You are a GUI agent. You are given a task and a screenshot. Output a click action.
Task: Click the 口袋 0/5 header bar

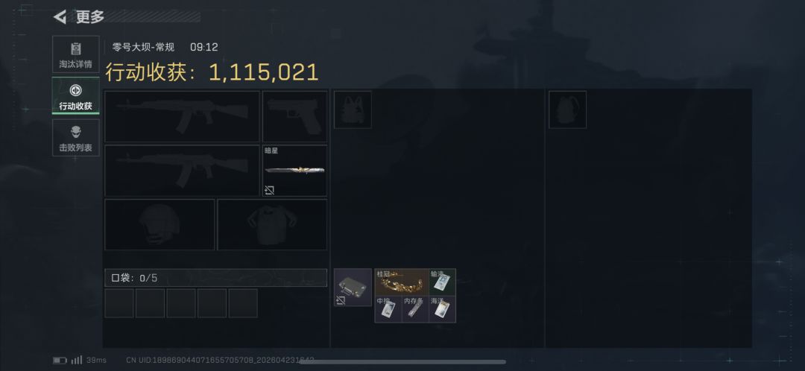click(x=215, y=278)
